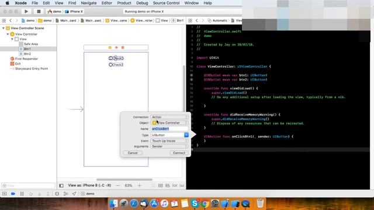This screenshot has height=210, width=374.
Task: Click View as: iPhone 8 device bar
Action: pyautogui.click(x=89, y=185)
